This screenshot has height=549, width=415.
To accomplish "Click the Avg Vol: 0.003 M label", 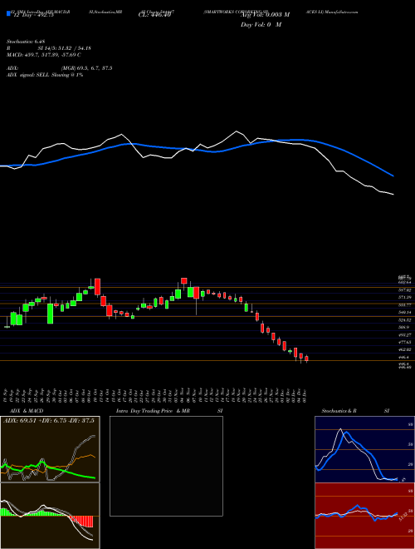I will [266, 15].
